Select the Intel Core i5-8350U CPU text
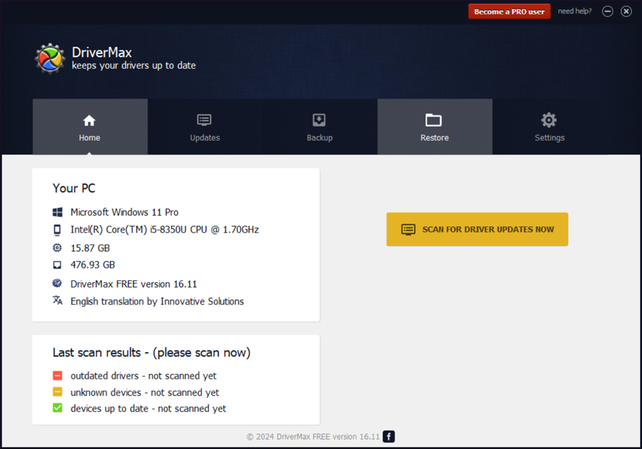Image resolution: width=642 pixels, height=449 pixels. pyautogui.click(x=165, y=230)
